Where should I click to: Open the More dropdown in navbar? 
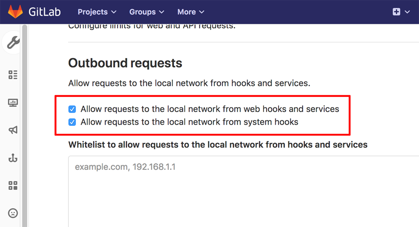tap(191, 12)
